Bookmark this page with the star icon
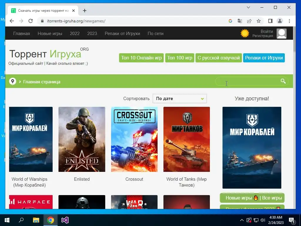The width and height of the screenshot is (301, 226). (259, 21)
